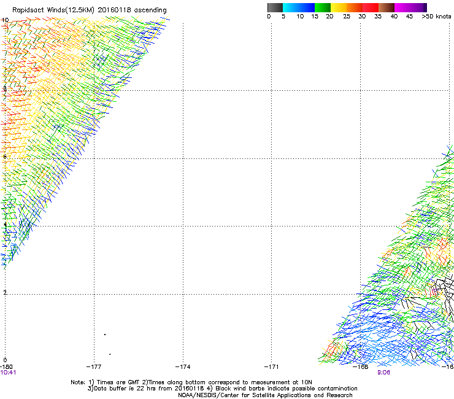Screen dimensions: 454x399
Task: Click the longitude label '-180'
Action: (6, 367)
